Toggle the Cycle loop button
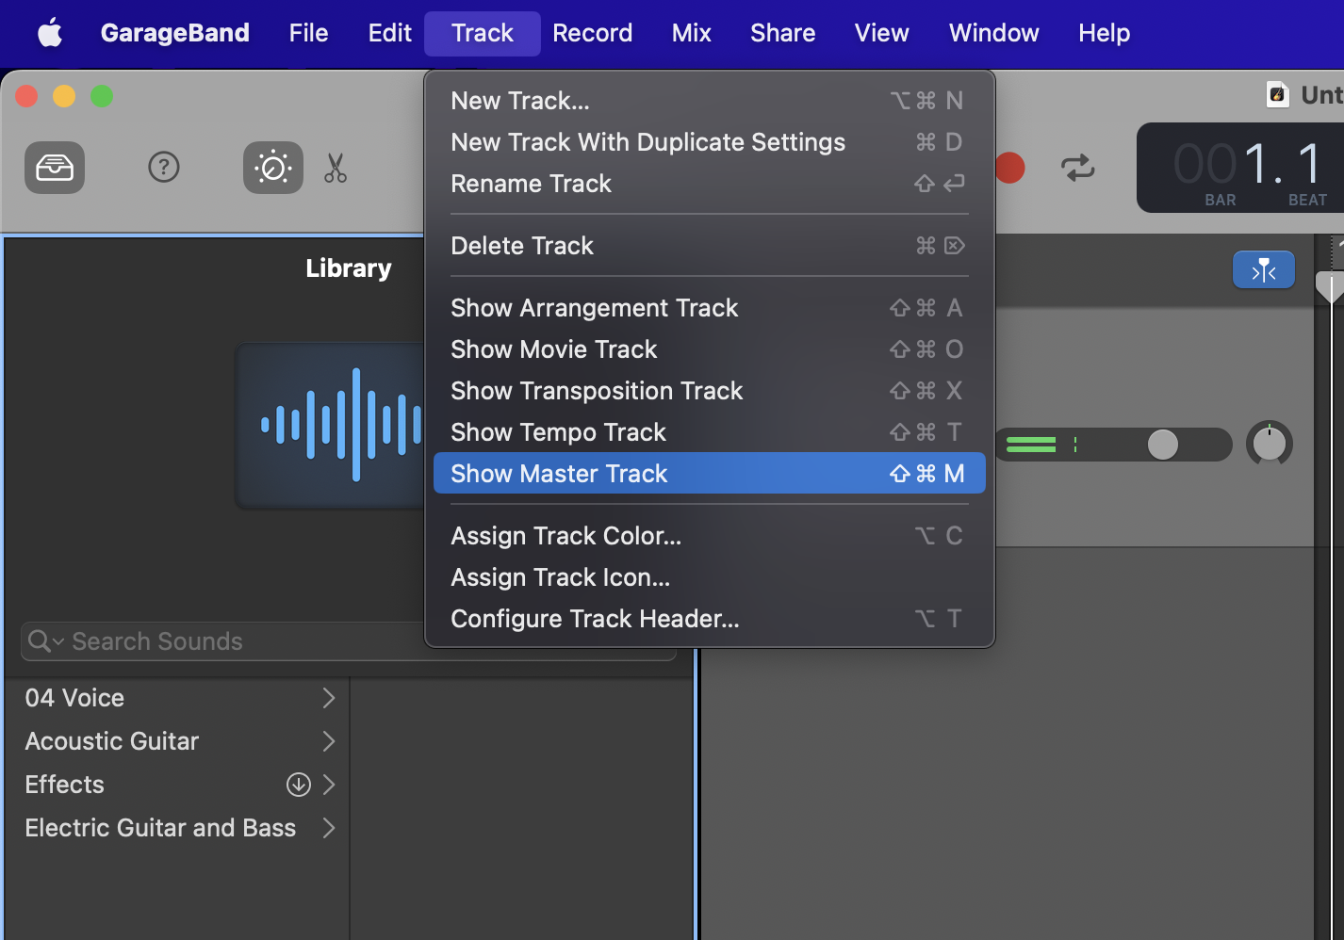Screen dimensions: 1344x940 (1077, 168)
